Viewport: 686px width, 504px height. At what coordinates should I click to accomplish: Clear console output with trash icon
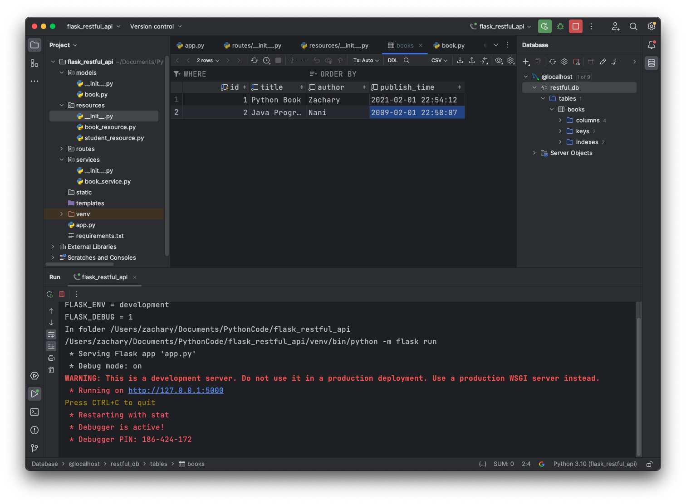(x=51, y=370)
